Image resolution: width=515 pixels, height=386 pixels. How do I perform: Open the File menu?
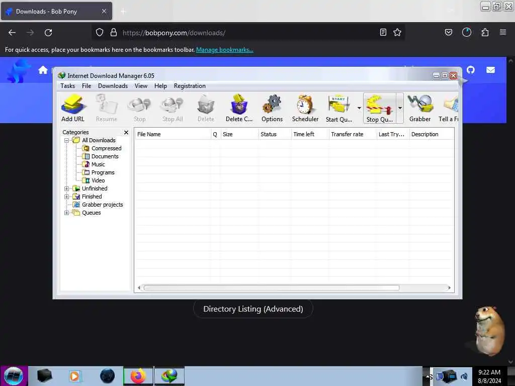(87, 86)
